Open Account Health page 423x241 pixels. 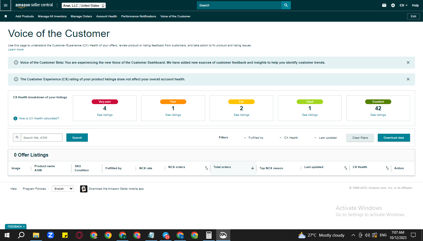pyautogui.click(x=107, y=16)
